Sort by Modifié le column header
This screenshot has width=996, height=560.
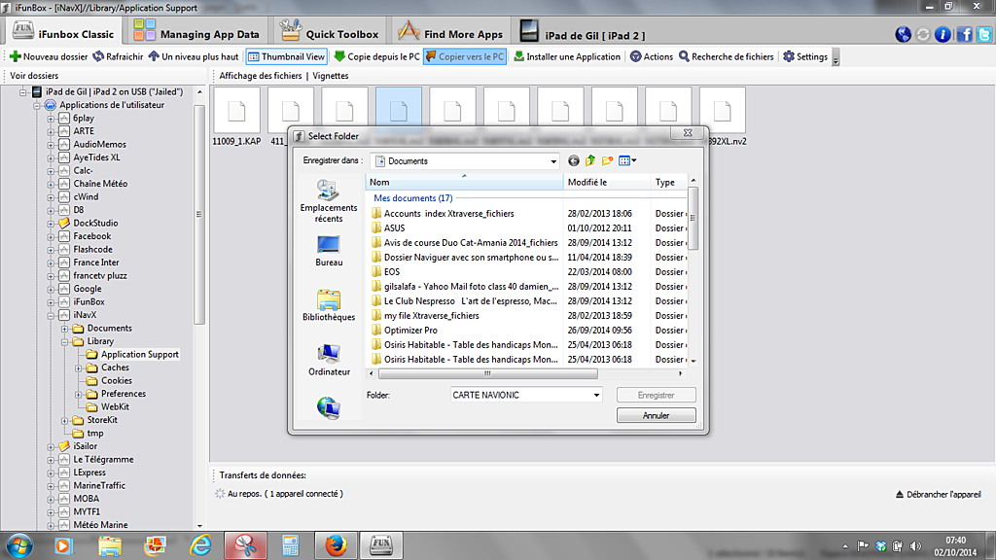(607, 182)
